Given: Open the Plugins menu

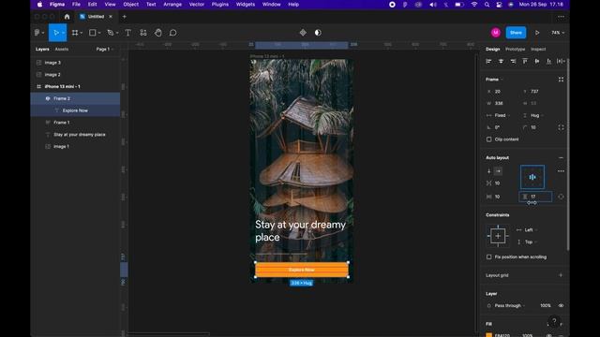Looking at the screenshot, I should (x=220, y=5).
